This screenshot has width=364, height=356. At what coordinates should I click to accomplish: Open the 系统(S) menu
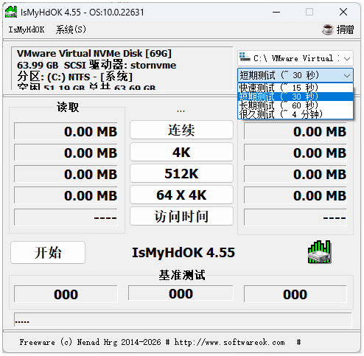(x=71, y=29)
